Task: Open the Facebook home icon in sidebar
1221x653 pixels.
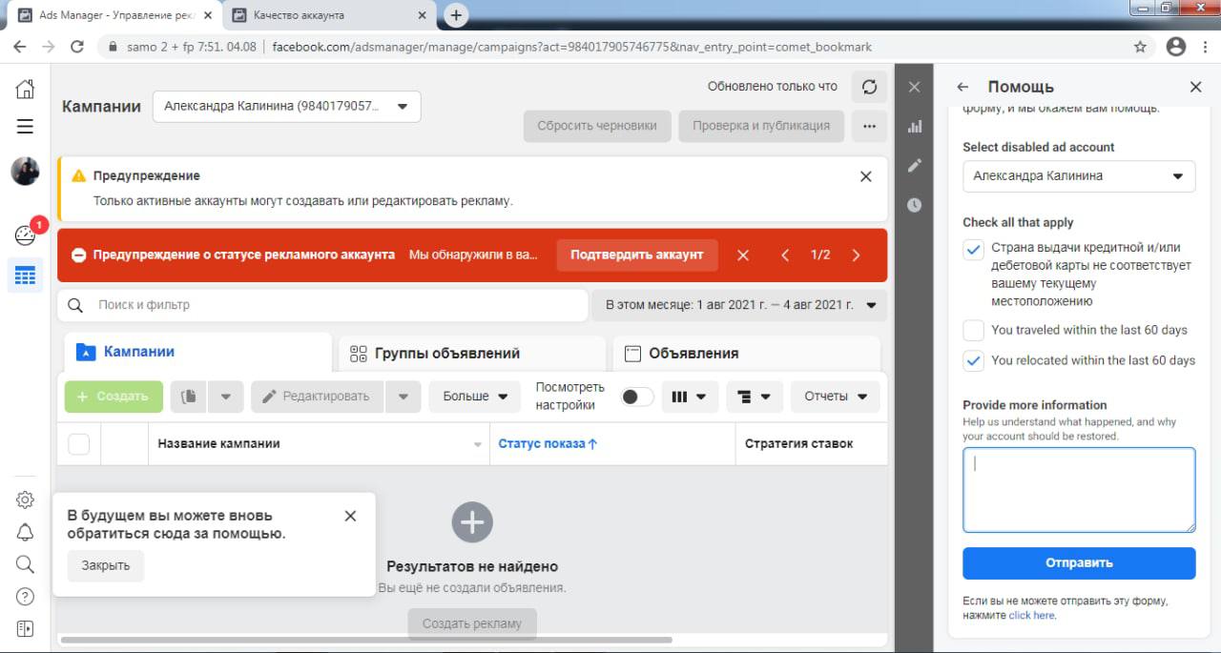Action: coord(25,90)
